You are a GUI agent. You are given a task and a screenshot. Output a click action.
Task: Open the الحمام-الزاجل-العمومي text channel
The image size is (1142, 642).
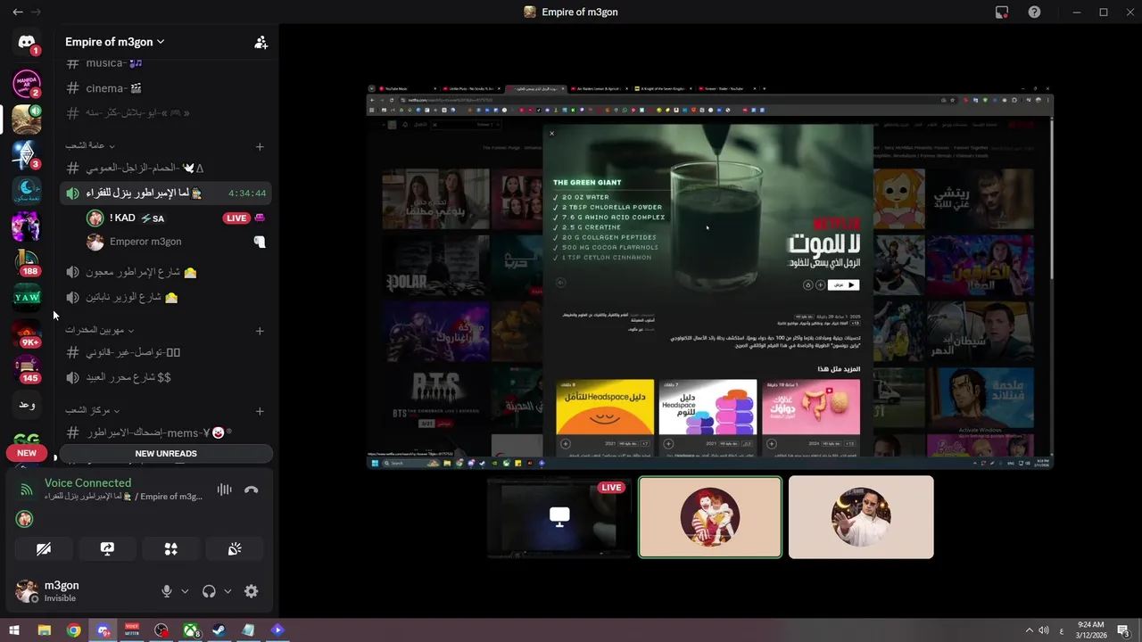point(166,168)
